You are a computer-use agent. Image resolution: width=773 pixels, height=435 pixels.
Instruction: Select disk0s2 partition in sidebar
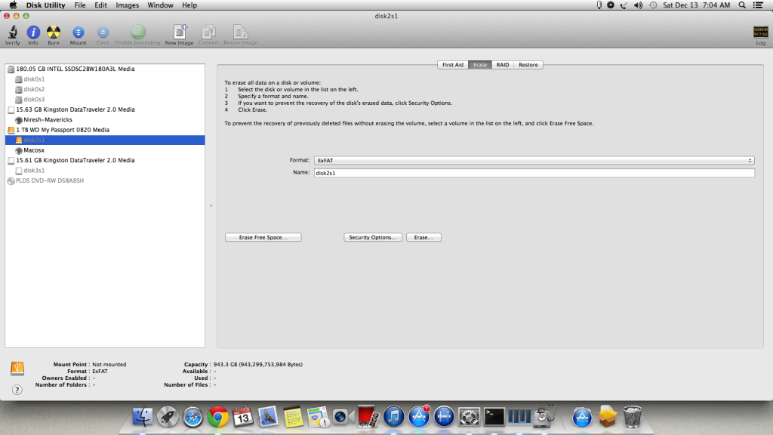click(x=105, y=89)
